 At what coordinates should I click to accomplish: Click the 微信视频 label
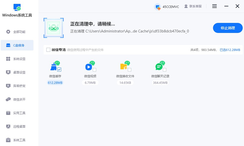click(x=90, y=76)
